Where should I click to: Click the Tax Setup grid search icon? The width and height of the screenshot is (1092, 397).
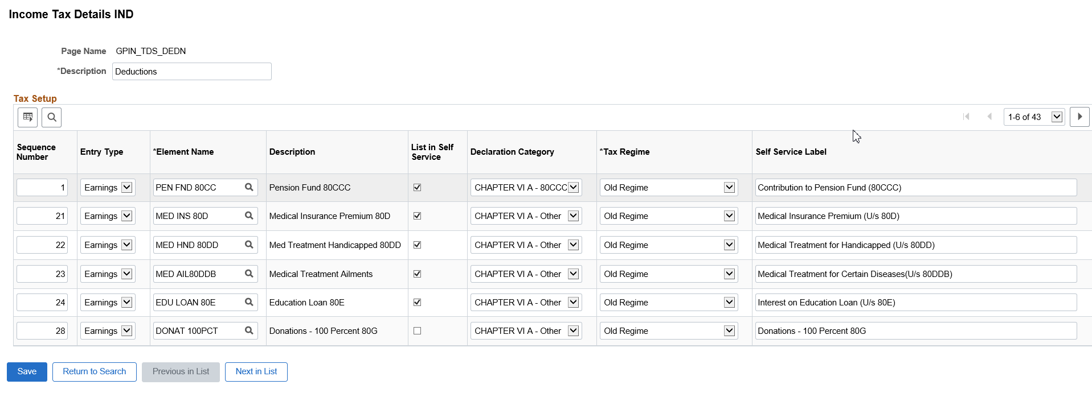[x=52, y=117]
